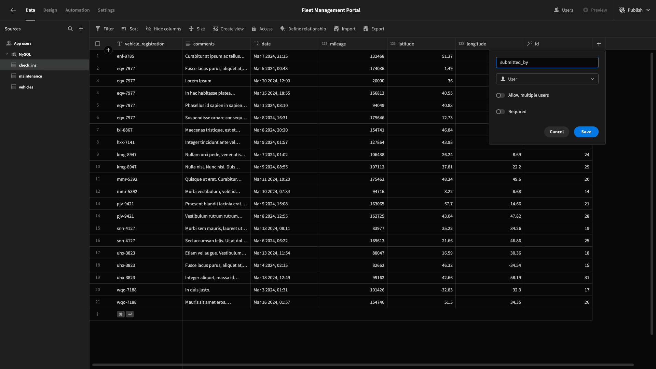Click Create view
The width and height of the screenshot is (656, 369).
tap(228, 29)
